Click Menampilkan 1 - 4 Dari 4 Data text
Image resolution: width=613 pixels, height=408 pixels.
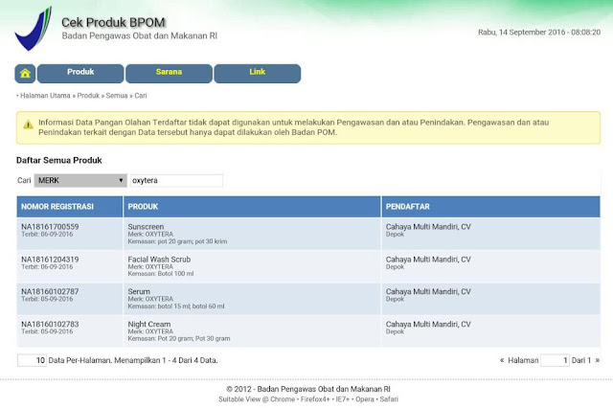(166, 360)
